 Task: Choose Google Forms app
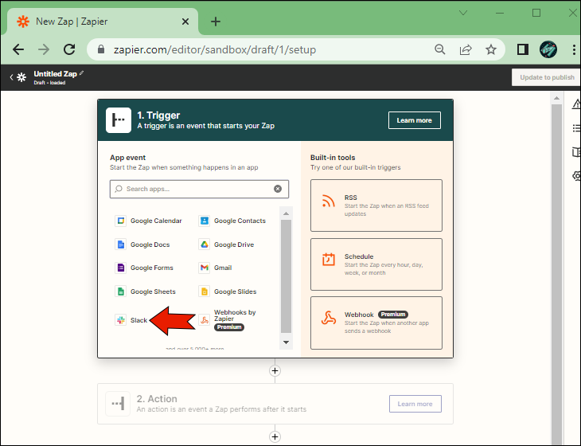[144, 268]
